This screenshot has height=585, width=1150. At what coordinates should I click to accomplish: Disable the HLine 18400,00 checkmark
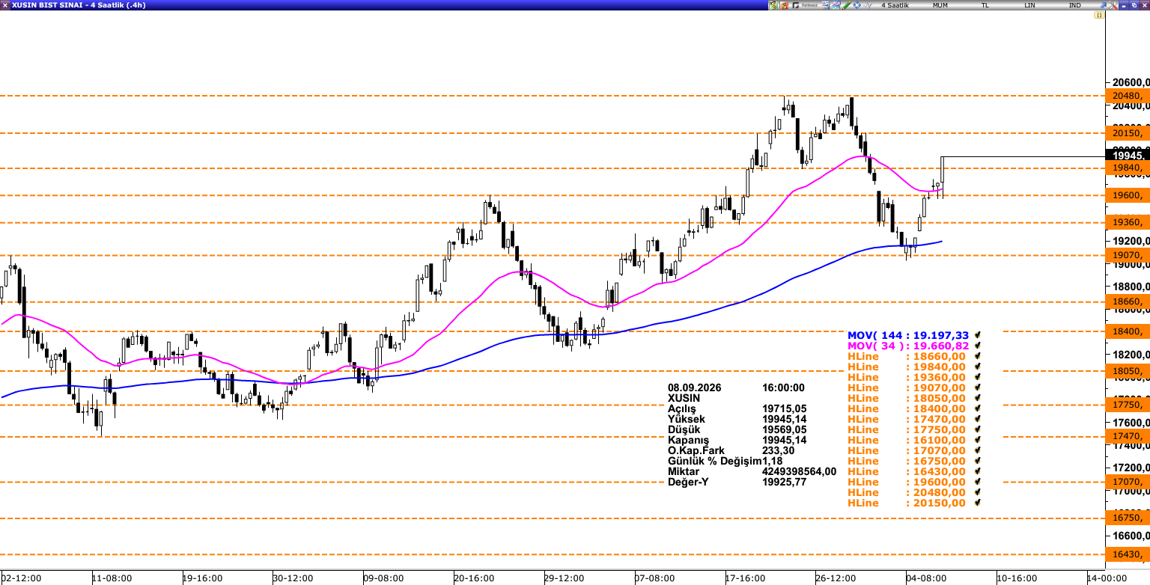(x=978, y=409)
